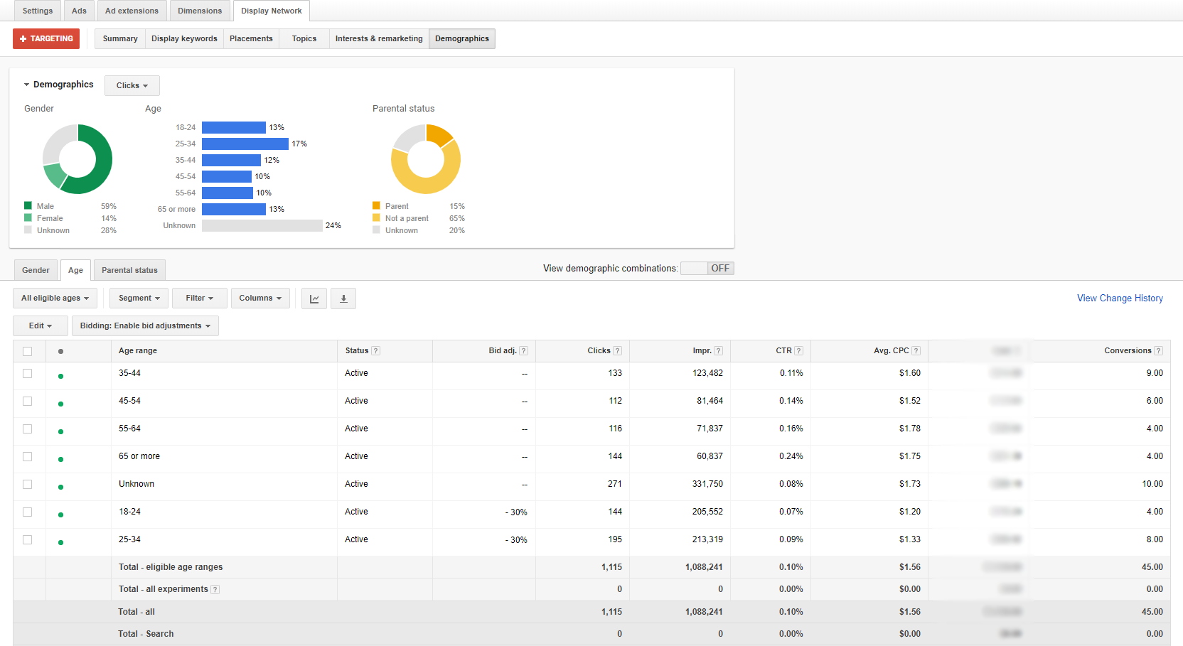Click the green status dot for Unknown row
This screenshot has height=646, width=1183.
tap(61, 487)
